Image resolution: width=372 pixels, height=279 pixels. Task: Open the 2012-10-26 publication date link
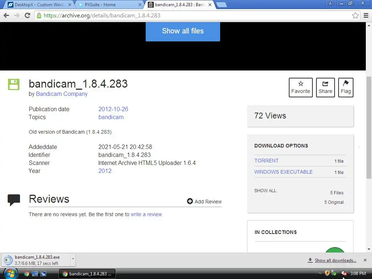113,109
